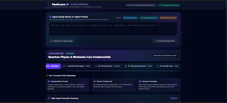Click the PRESETS: label
The height and width of the screenshot is (103, 227).
tap(119, 18)
